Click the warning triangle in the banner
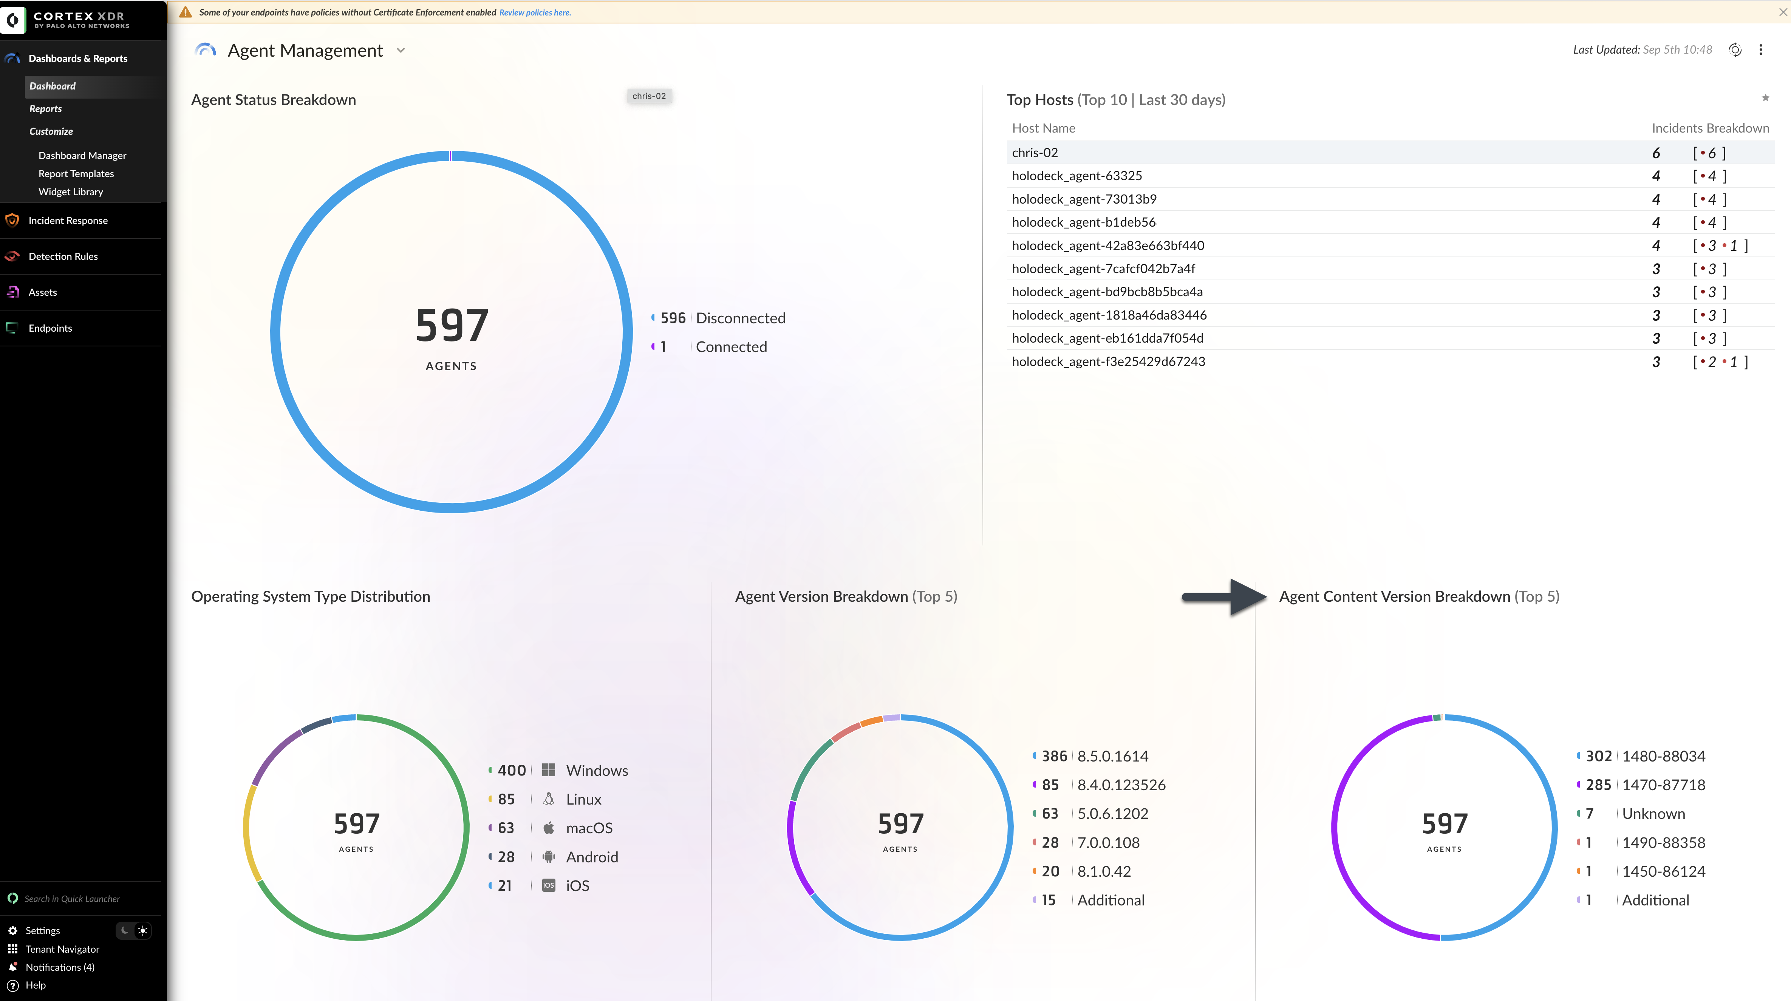Viewport: 1791px width, 1001px height. click(186, 12)
